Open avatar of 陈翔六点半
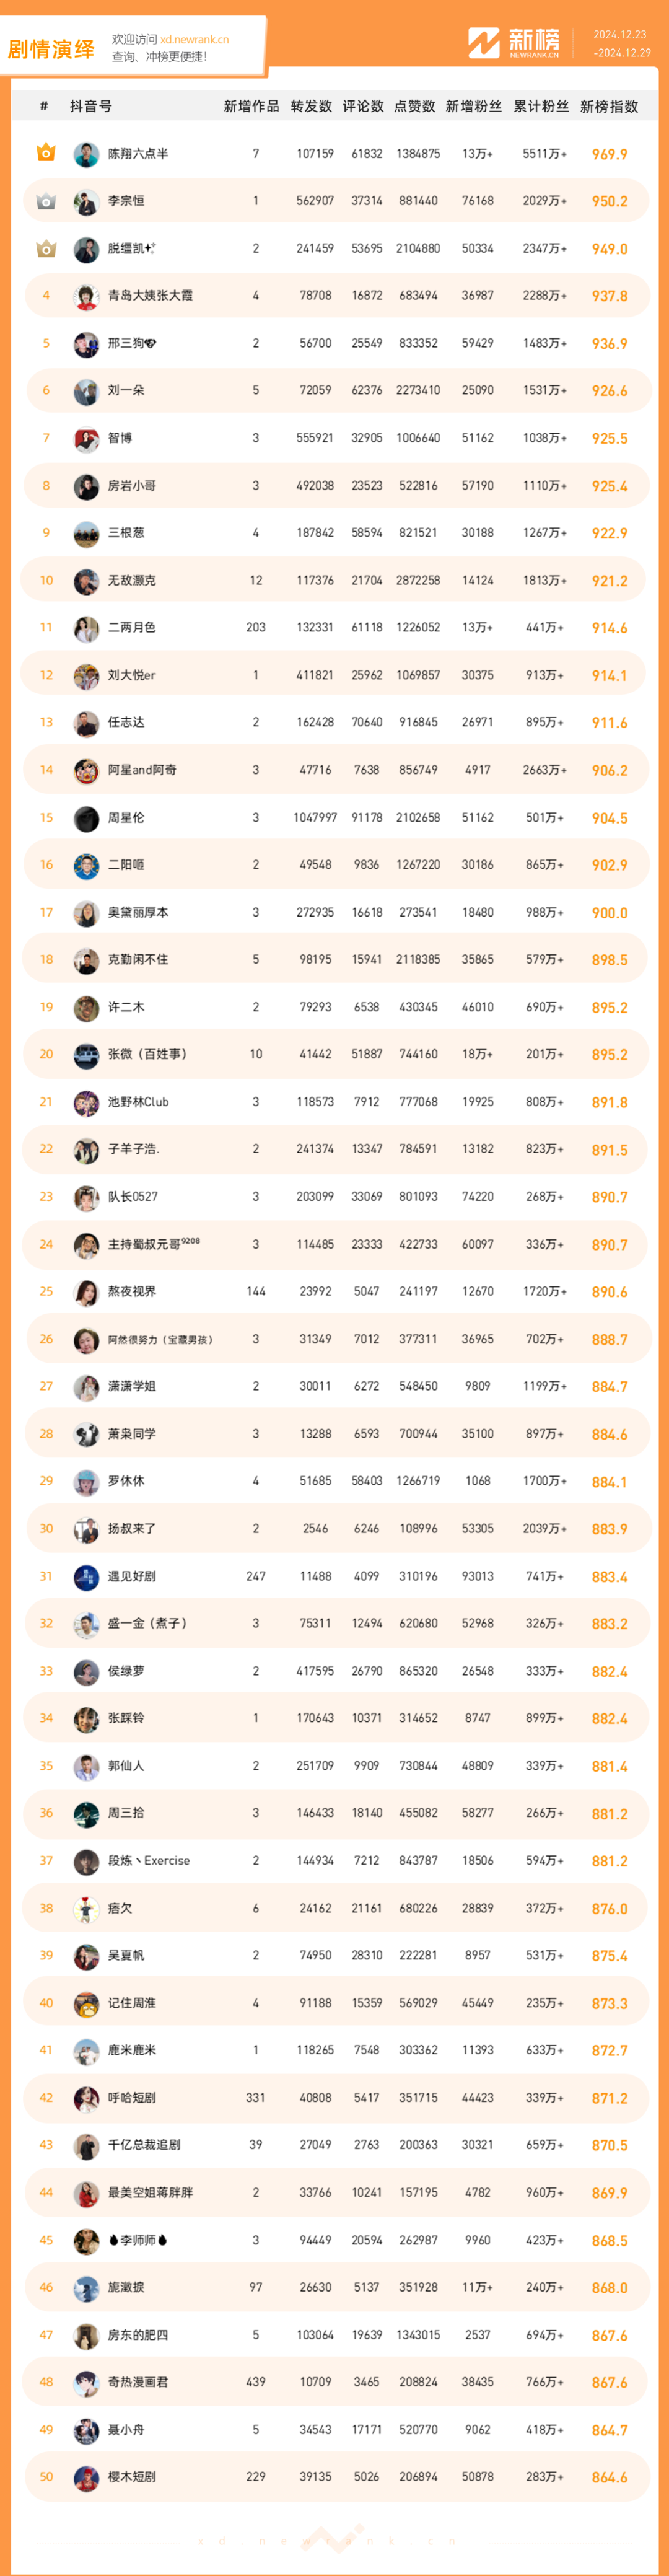Image resolution: width=669 pixels, height=2576 pixels. 86,154
